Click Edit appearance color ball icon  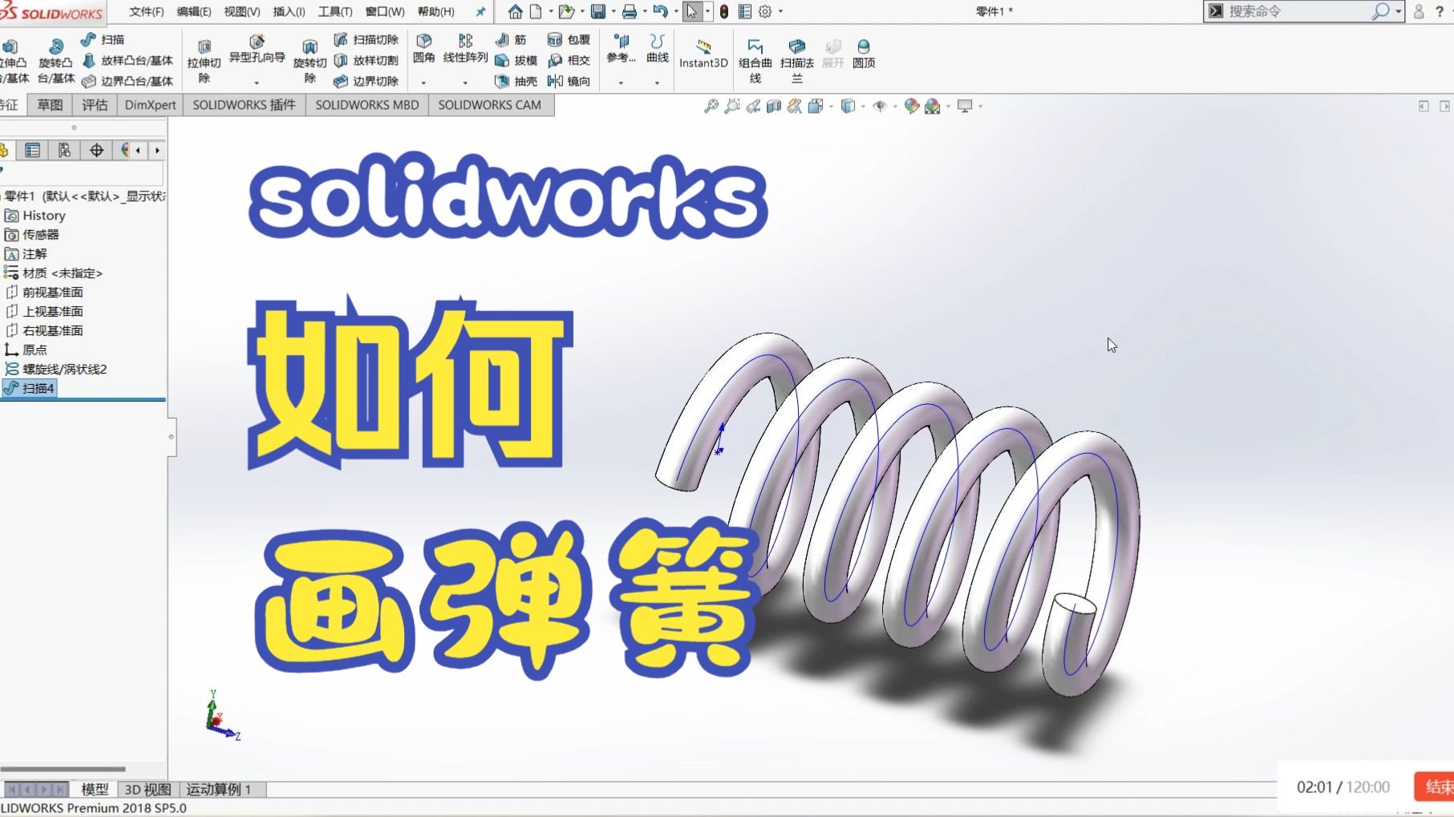point(911,106)
